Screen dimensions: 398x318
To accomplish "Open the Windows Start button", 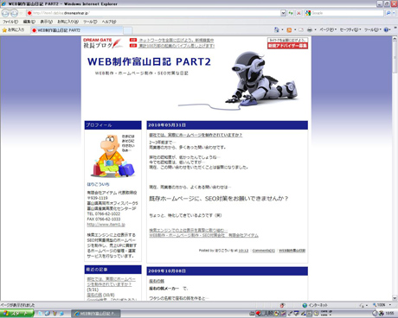I will [x=16, y=314].
